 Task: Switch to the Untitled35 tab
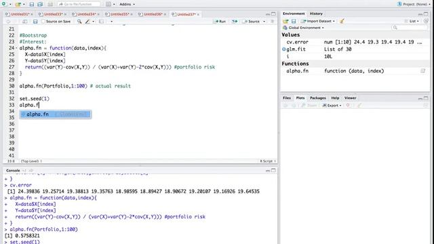click(x=119, y=14)
